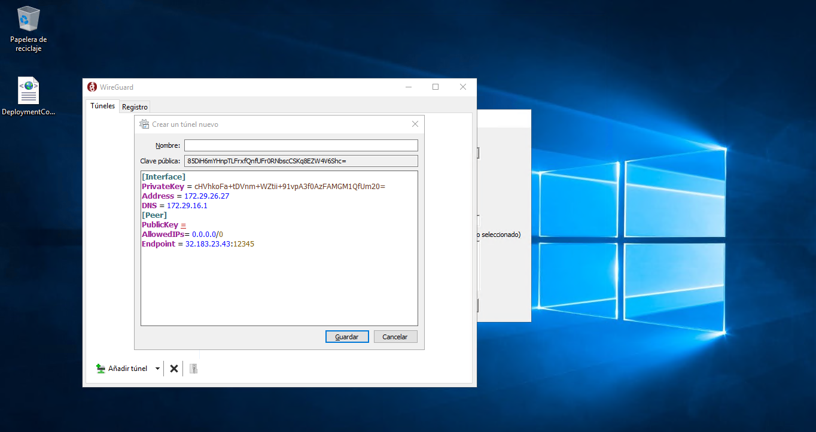Place cursor on the empty PublicKey line
The width and height of the screenshot is (816, 432).
(164, 225)
